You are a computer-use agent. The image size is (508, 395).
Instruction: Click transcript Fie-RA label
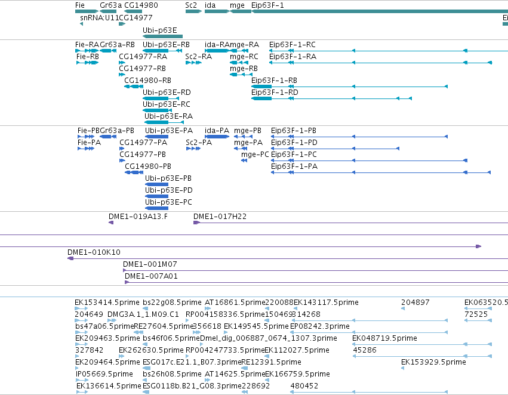(87, 44)
